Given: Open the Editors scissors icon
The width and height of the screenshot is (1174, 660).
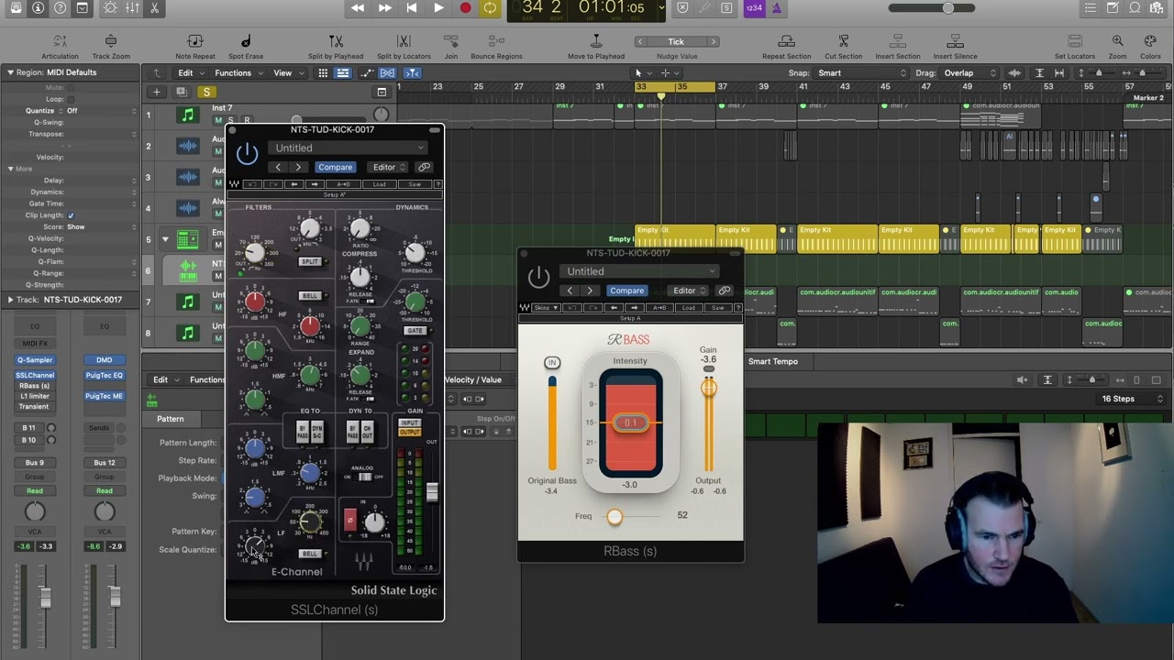Looking at the screenshot, I should pos(153,8).
